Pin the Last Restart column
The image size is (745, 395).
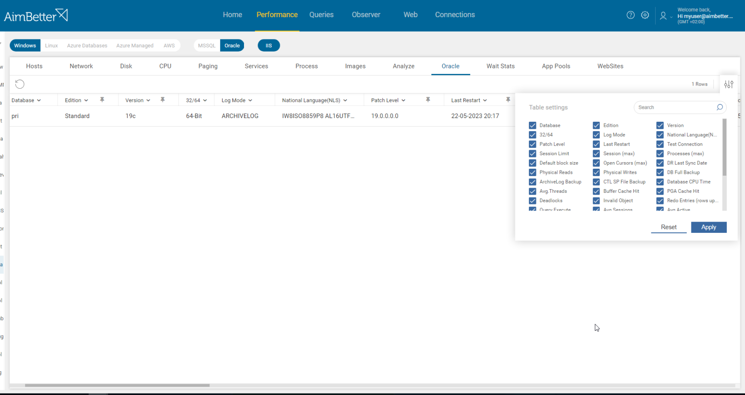[508, 100]
